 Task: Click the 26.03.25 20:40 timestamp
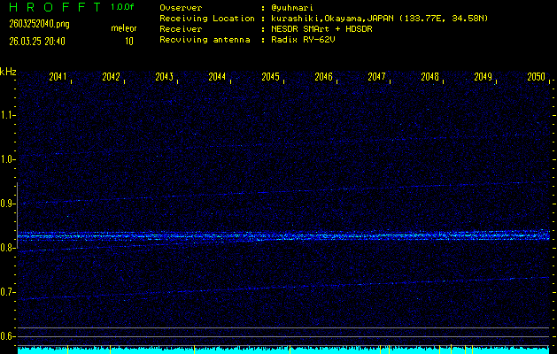click(x=38, y=41)
